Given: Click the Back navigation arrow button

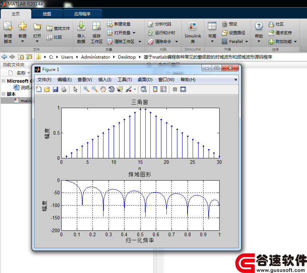Looking at the screenshot, I should tap(4, 57).
